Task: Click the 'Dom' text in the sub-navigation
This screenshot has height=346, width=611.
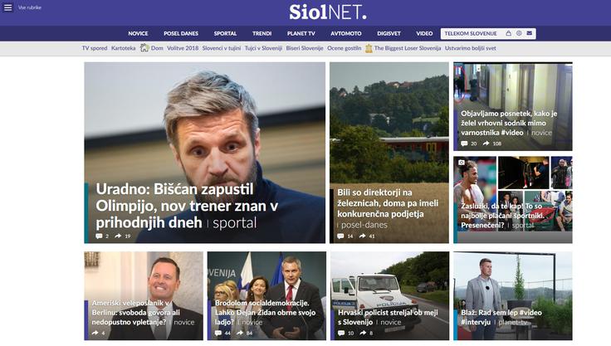Action: (x=157, y=48)
